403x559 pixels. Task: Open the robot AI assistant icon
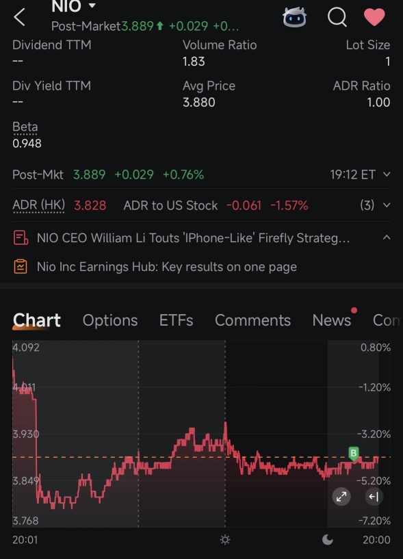click(x=295, y=16)
